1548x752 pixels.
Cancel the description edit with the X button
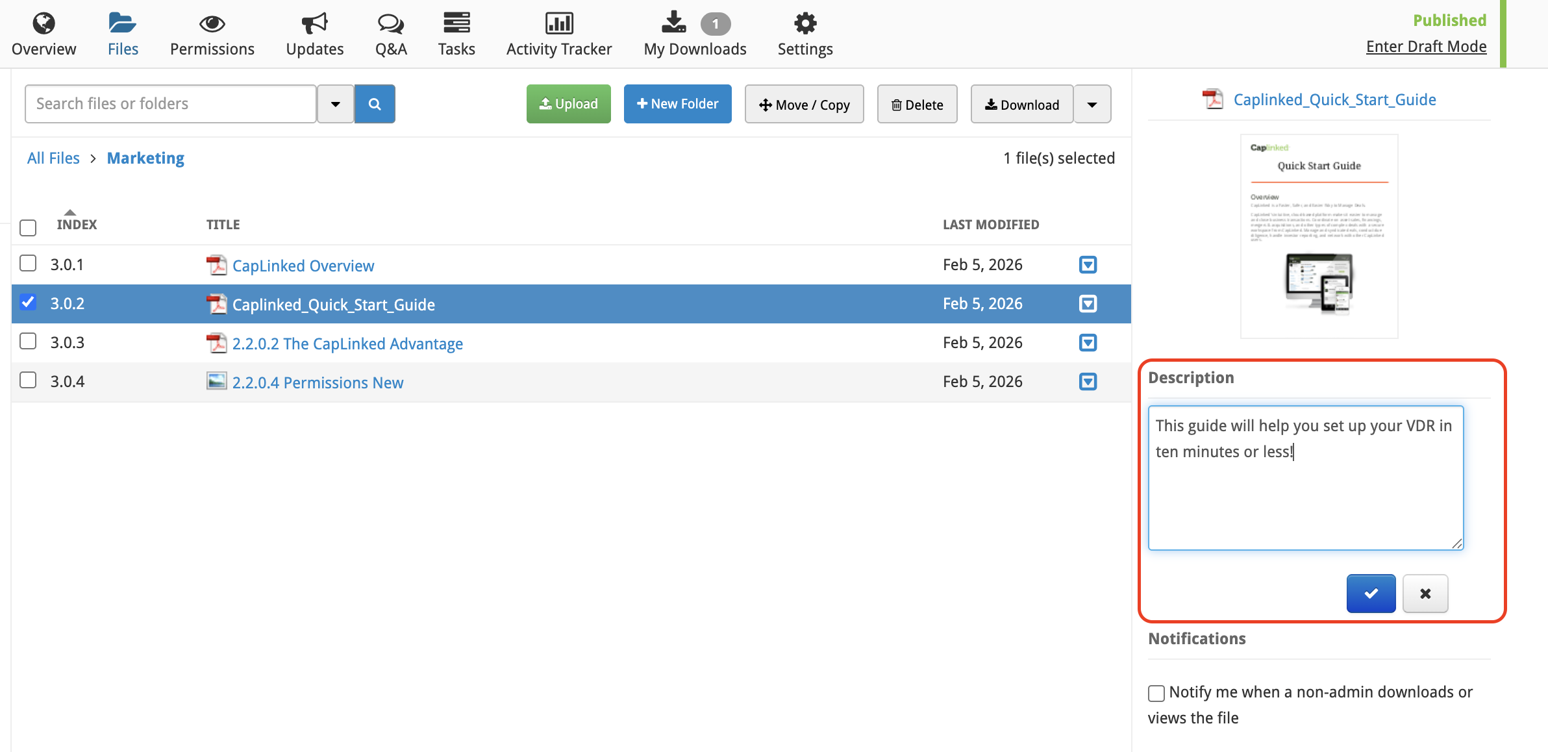[x=1425, y=594]
